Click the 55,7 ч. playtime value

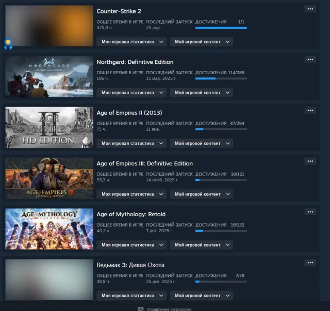click(103, 180)
